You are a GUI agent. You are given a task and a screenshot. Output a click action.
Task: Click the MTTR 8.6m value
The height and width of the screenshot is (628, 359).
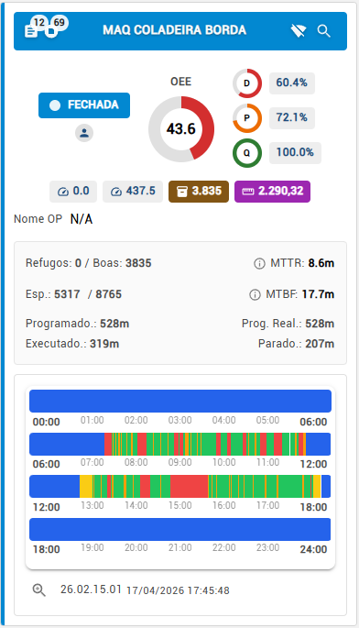[x=321, y=263]
